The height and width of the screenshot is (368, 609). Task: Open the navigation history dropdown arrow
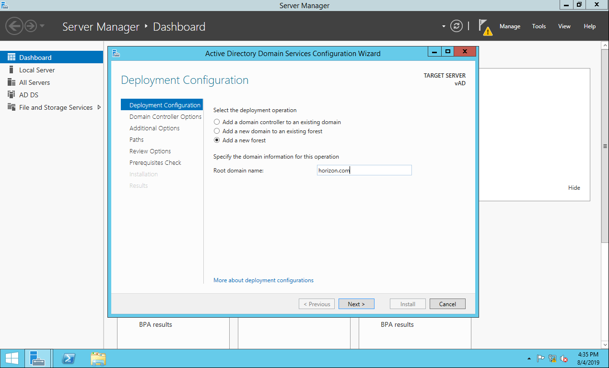coord(42,26)
